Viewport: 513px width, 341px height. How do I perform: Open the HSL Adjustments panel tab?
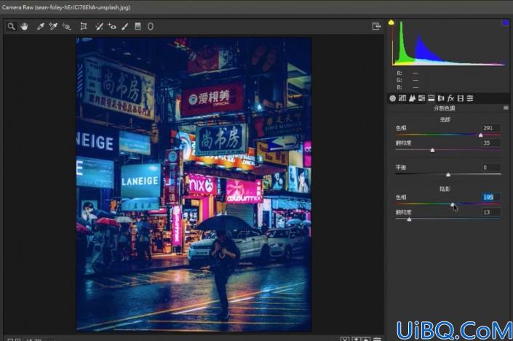pos(422,98)
